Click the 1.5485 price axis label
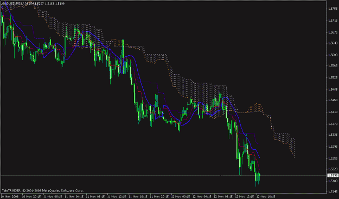 [x=333, y=89]
